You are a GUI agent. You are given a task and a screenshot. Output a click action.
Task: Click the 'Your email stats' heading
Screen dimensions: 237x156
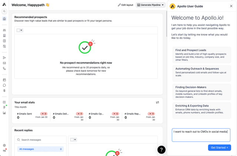coord(24,102)
